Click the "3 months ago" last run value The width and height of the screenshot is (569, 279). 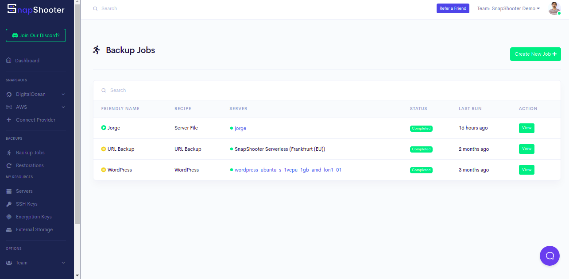[474, 170]
